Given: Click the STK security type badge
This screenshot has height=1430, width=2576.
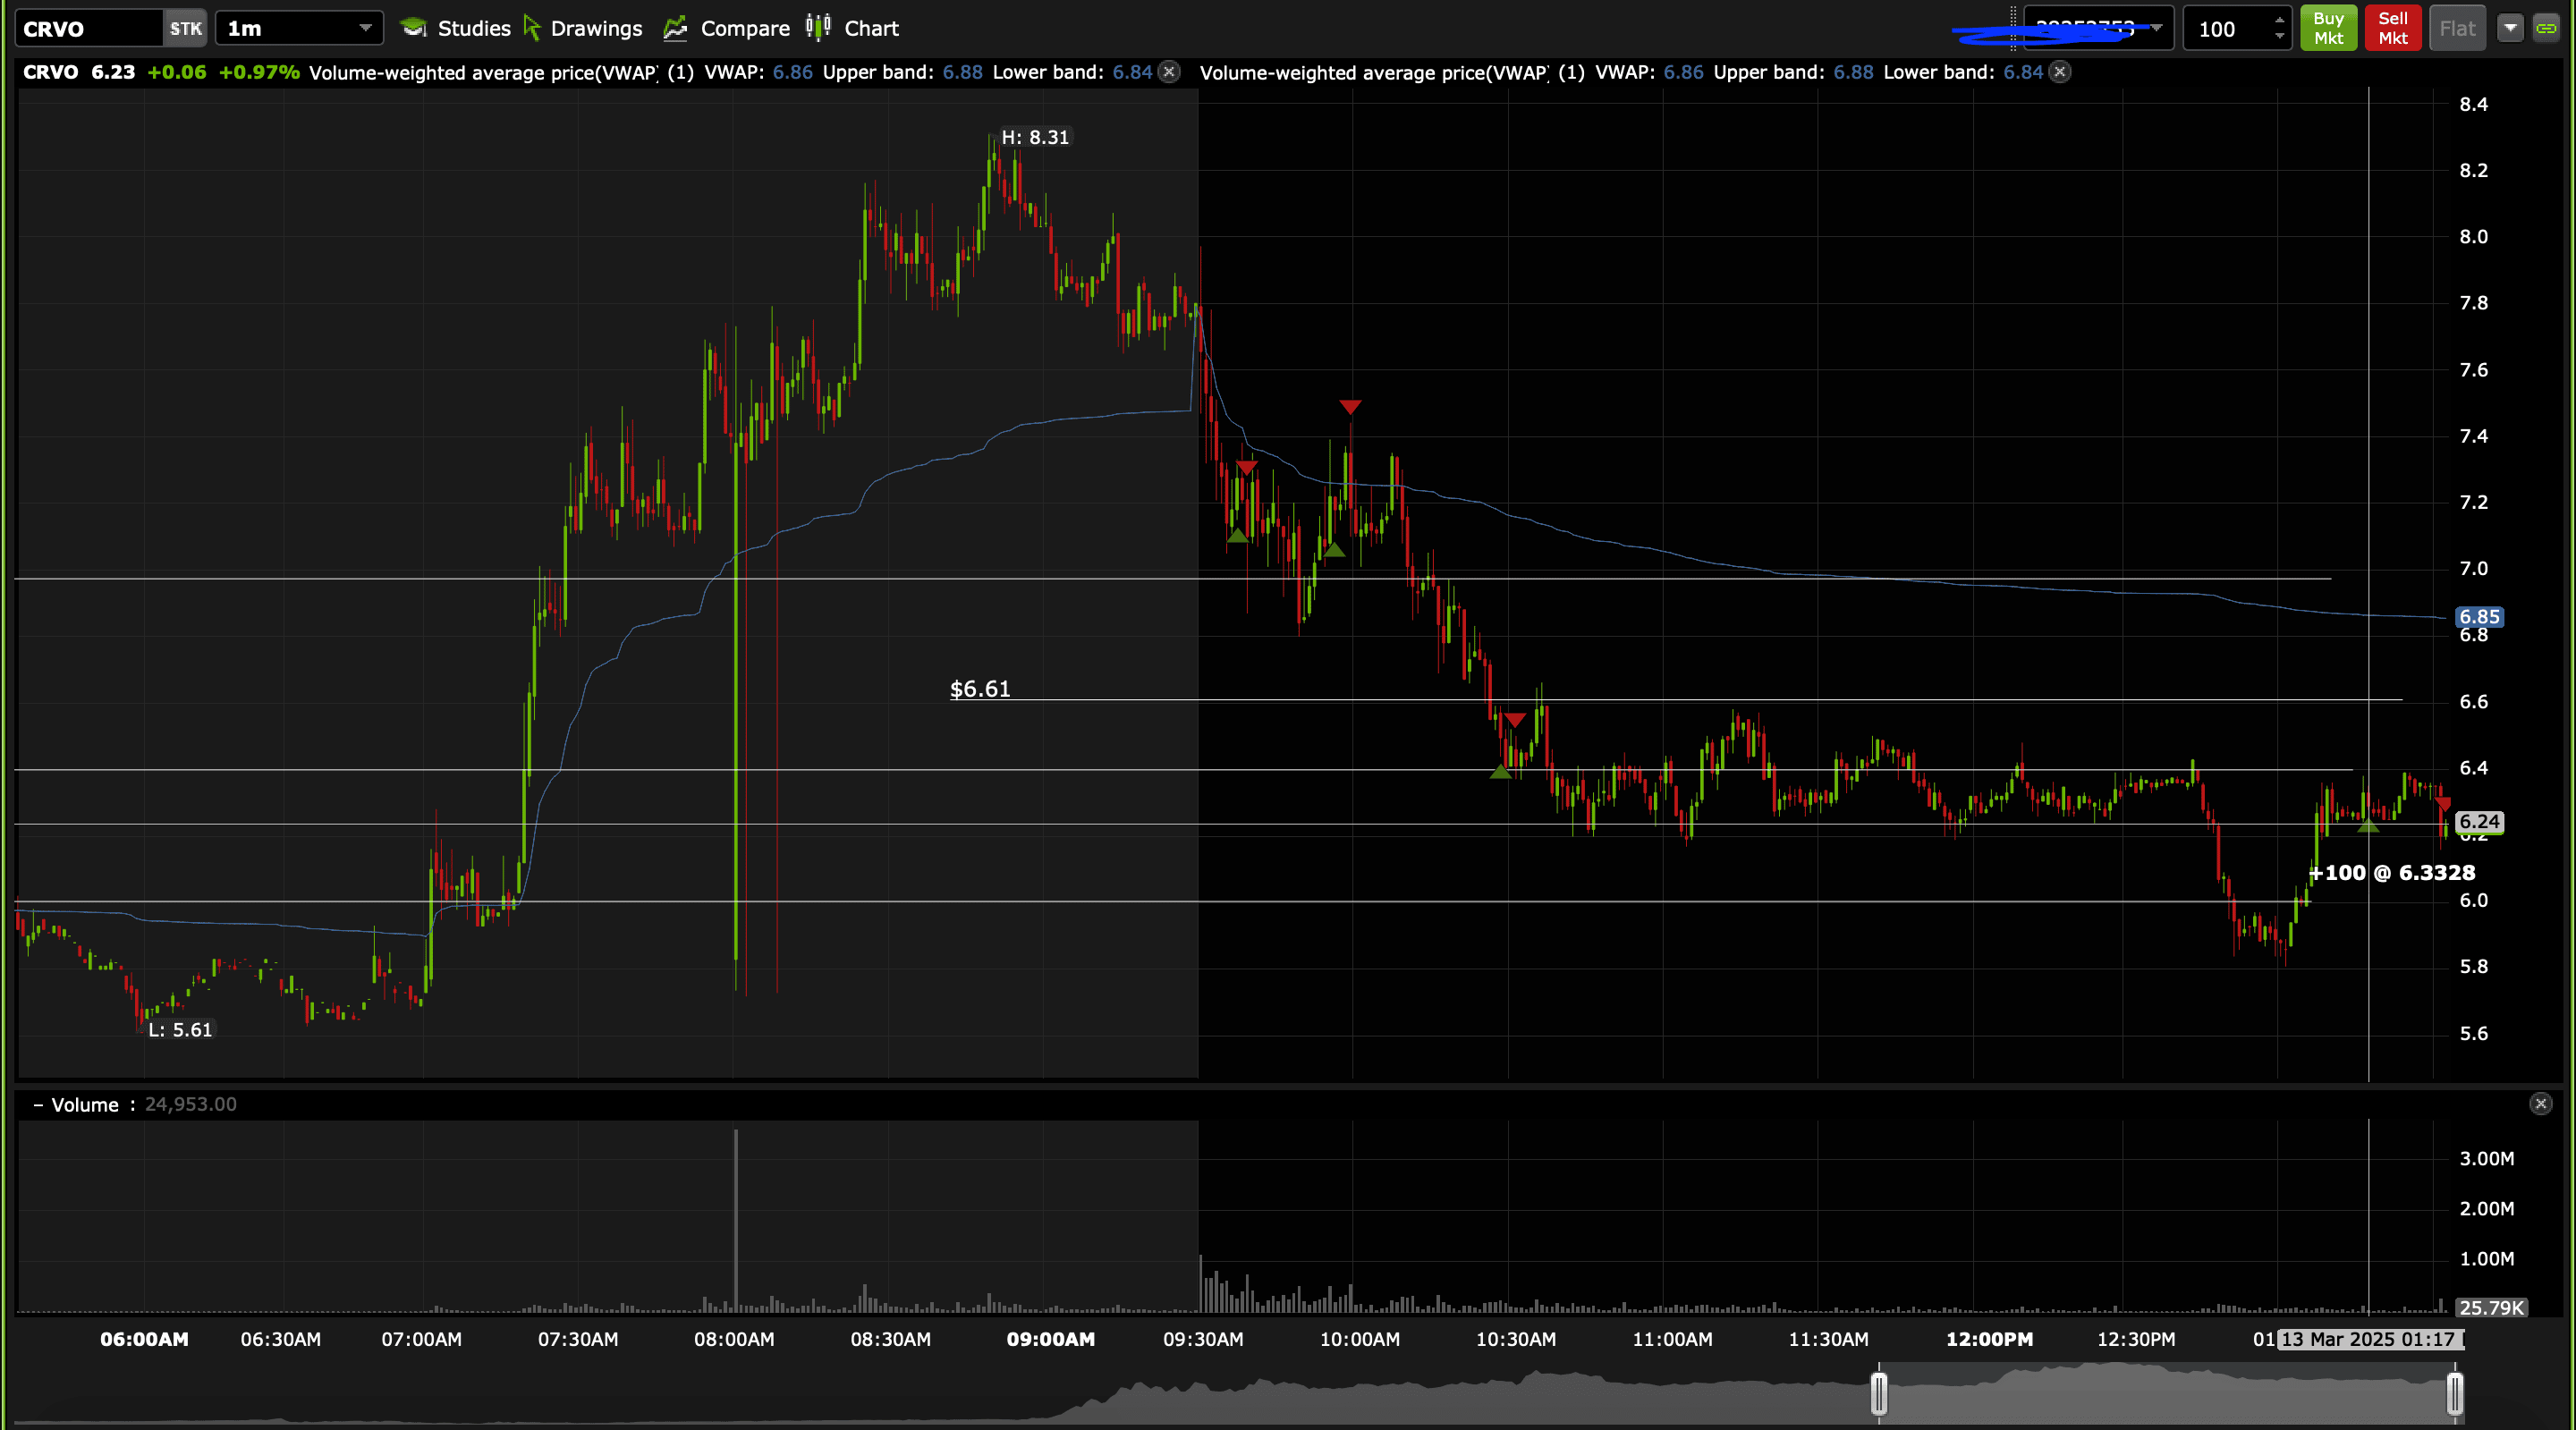Looking at the screenshot, I should coord(185,28).
